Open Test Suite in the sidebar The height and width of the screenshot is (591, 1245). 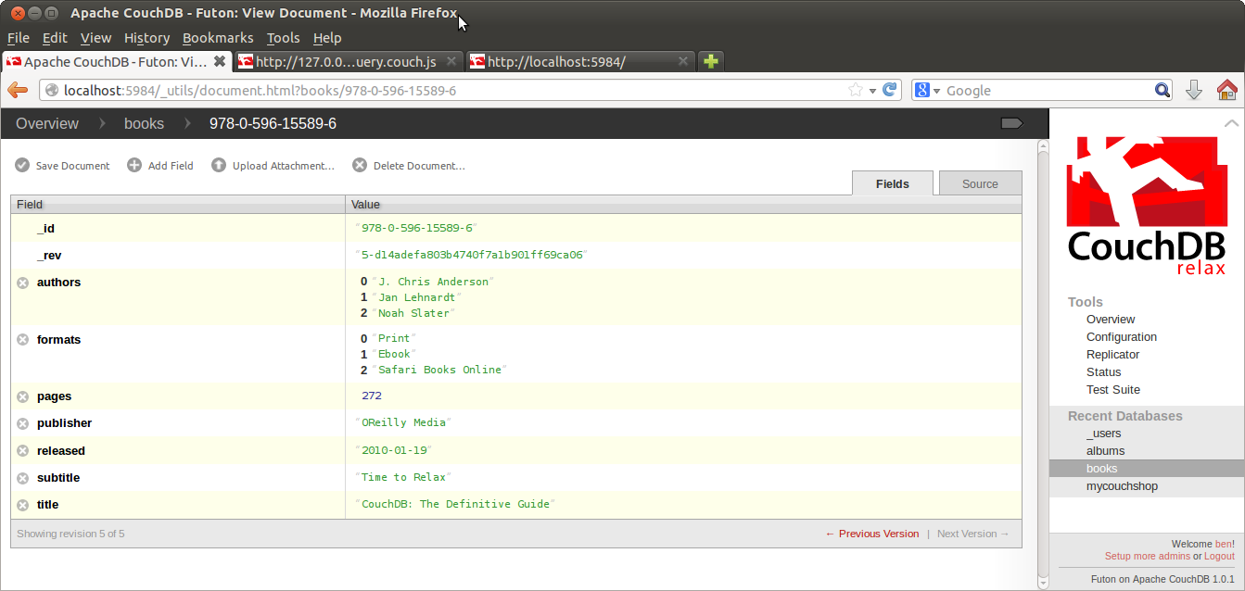pyautogui.click(x=1113, y=390)
